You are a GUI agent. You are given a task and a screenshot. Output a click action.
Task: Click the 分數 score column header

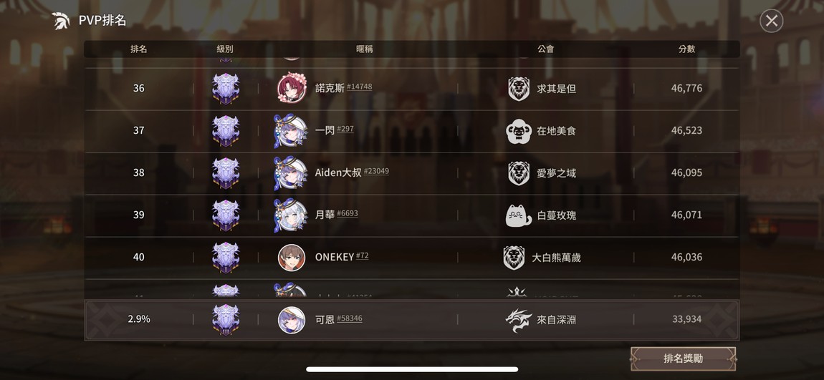tap(687, 49)
